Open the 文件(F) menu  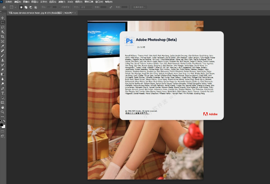click(x=9, y=2)
